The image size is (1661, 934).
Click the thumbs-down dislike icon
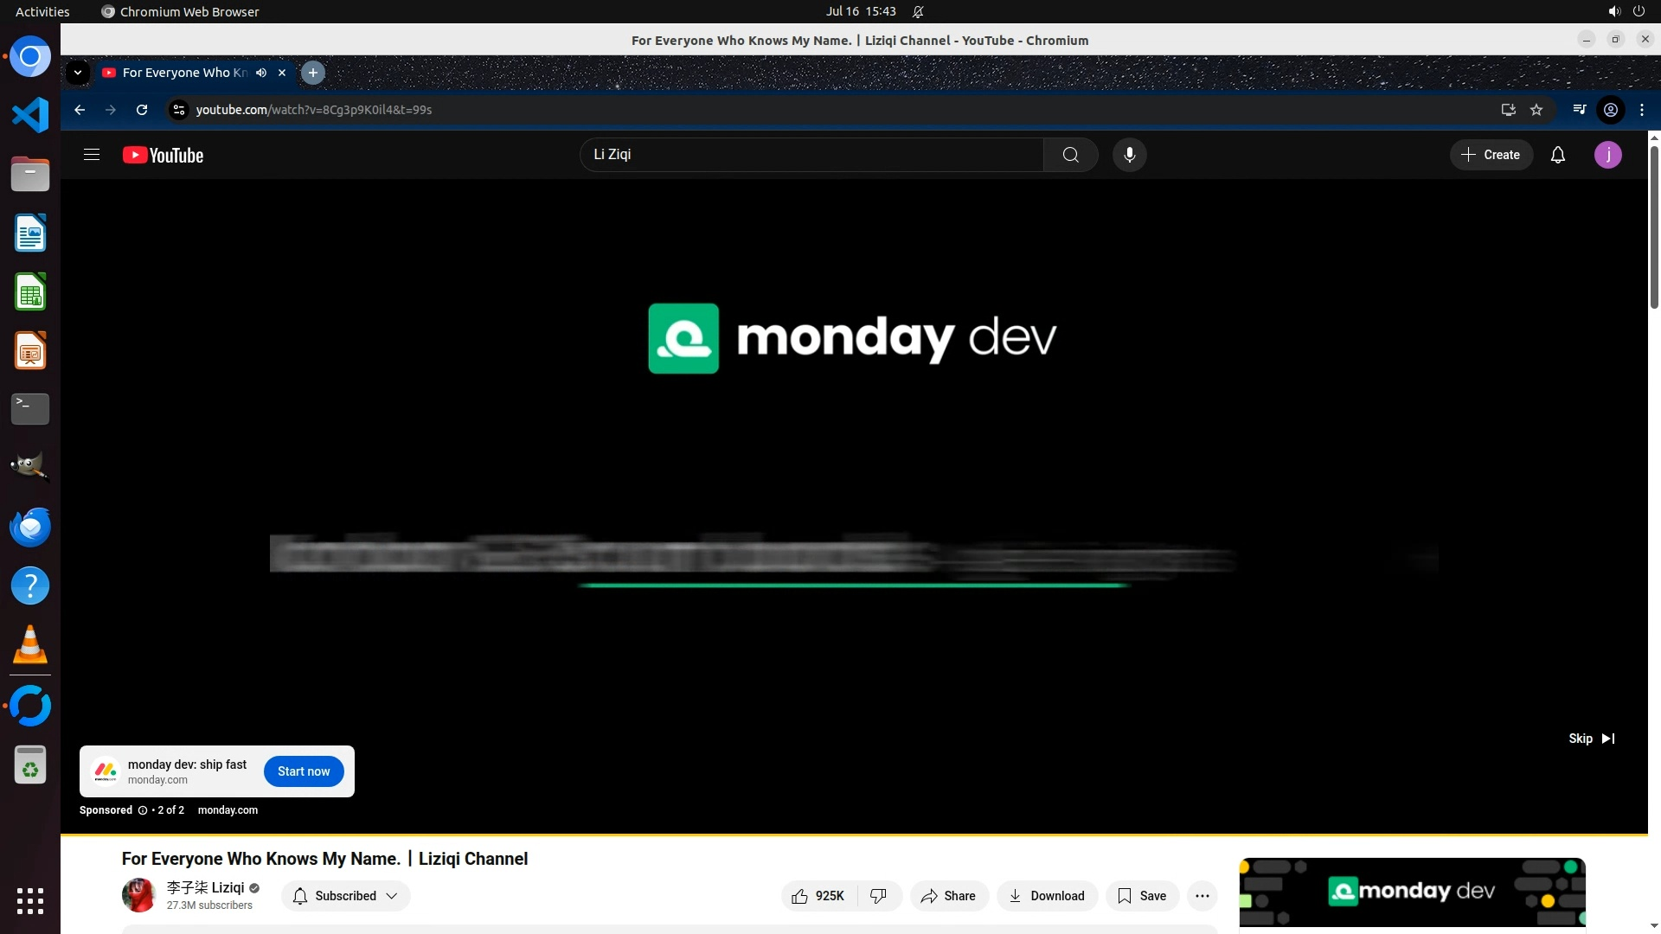pos(878,896)
